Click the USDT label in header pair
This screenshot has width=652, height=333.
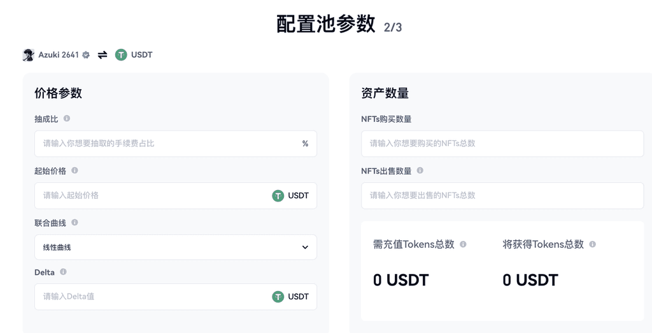(x=141, y=55)
